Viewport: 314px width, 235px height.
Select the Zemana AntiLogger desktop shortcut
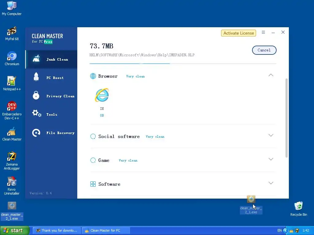pos(12,161)
